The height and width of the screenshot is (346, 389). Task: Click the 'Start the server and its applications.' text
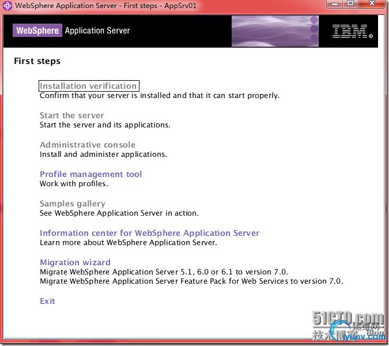point(105,125)
